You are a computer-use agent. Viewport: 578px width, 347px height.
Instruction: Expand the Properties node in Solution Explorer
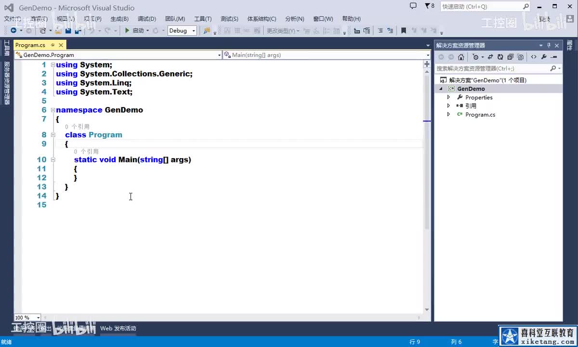coord(448,97)
